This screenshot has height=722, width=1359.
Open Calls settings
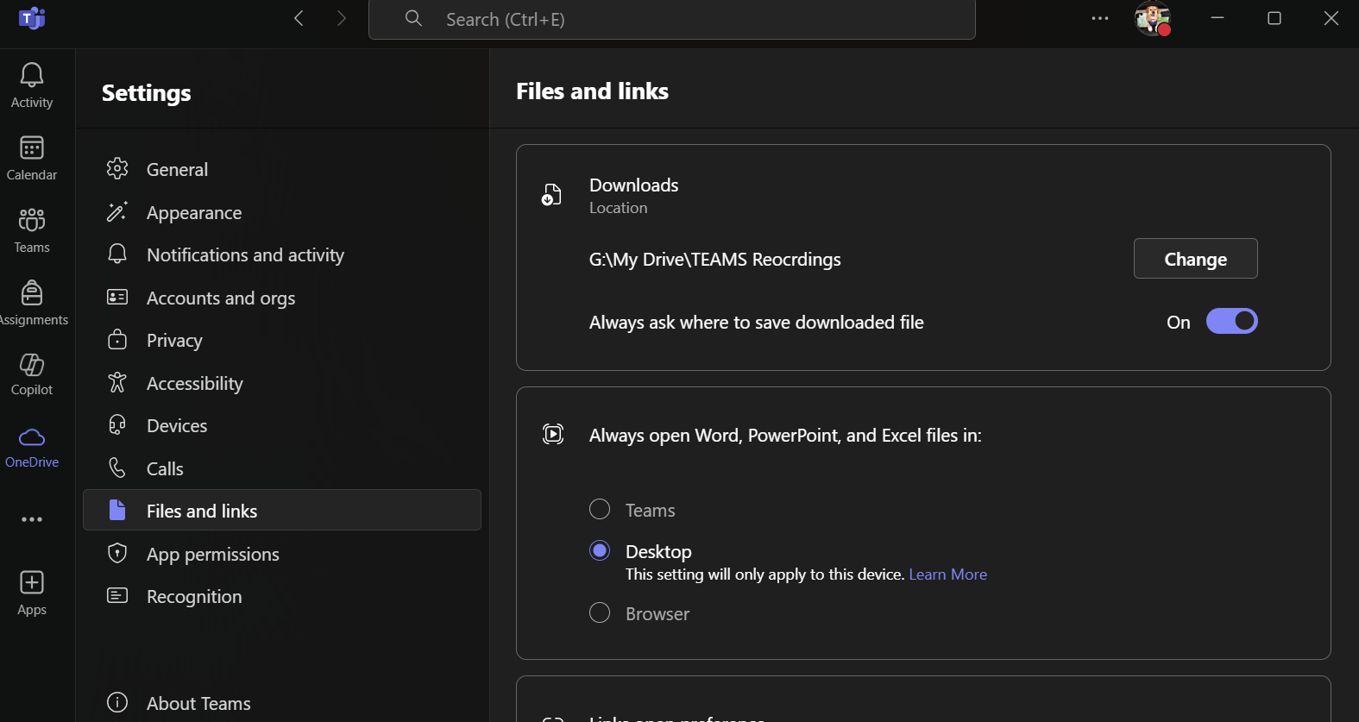point(282,468)
